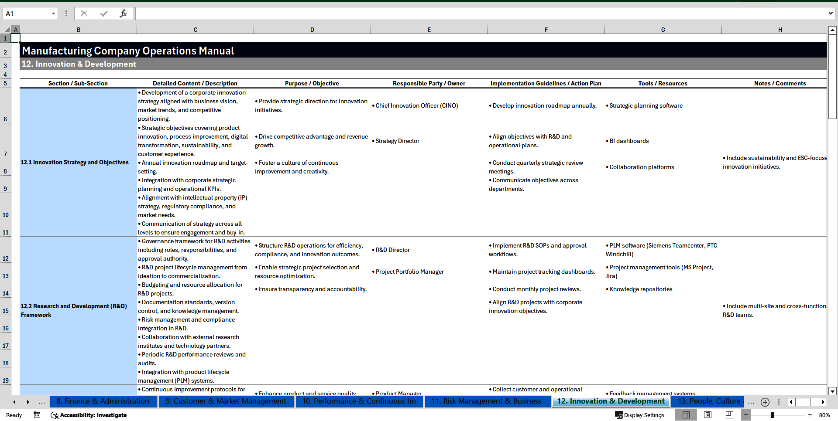838x421 pixels.
Task: Switch to Normal view in the status bar
Action: [686, 415]
